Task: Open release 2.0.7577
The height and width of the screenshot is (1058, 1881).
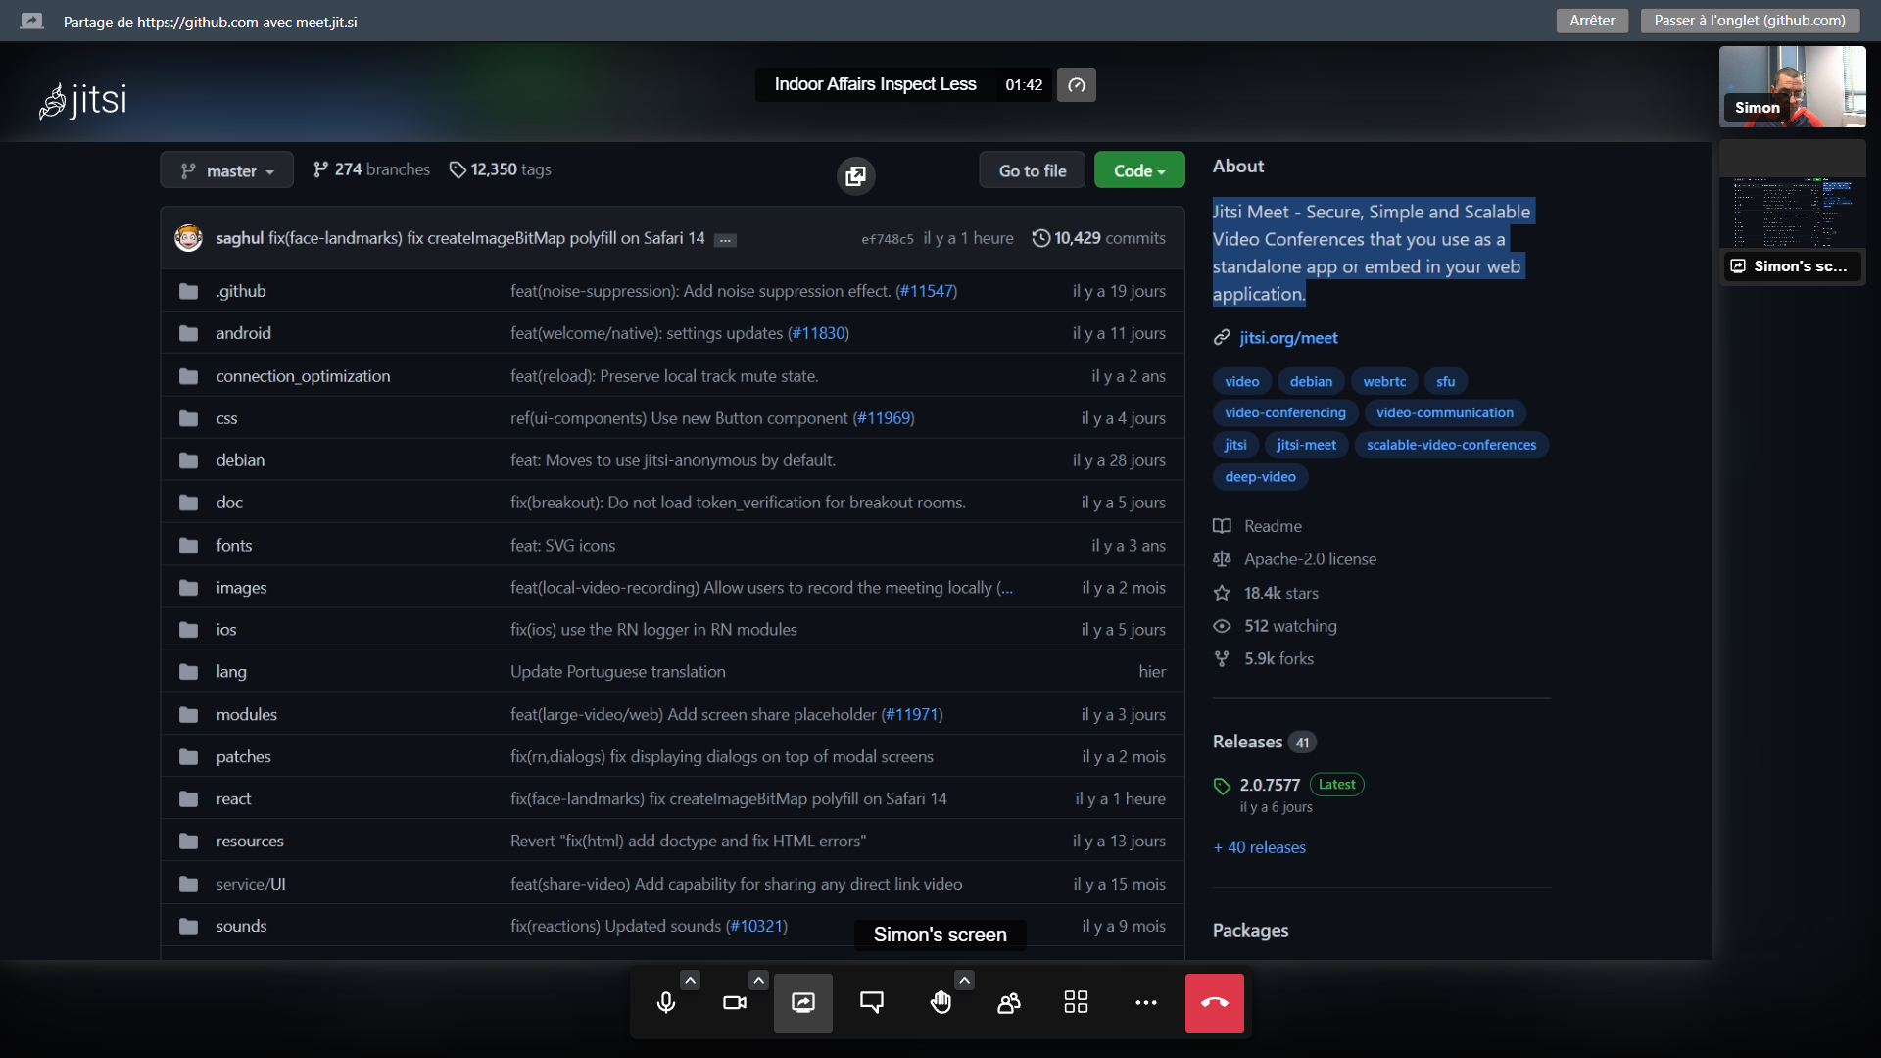Action: pos(1270,785)
